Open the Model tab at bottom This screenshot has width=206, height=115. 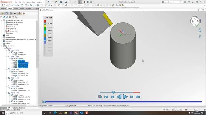(x=10, y=108)
